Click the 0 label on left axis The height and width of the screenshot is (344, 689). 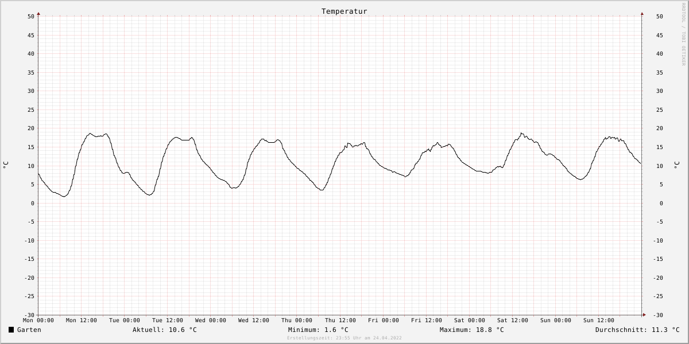(33, 204)
